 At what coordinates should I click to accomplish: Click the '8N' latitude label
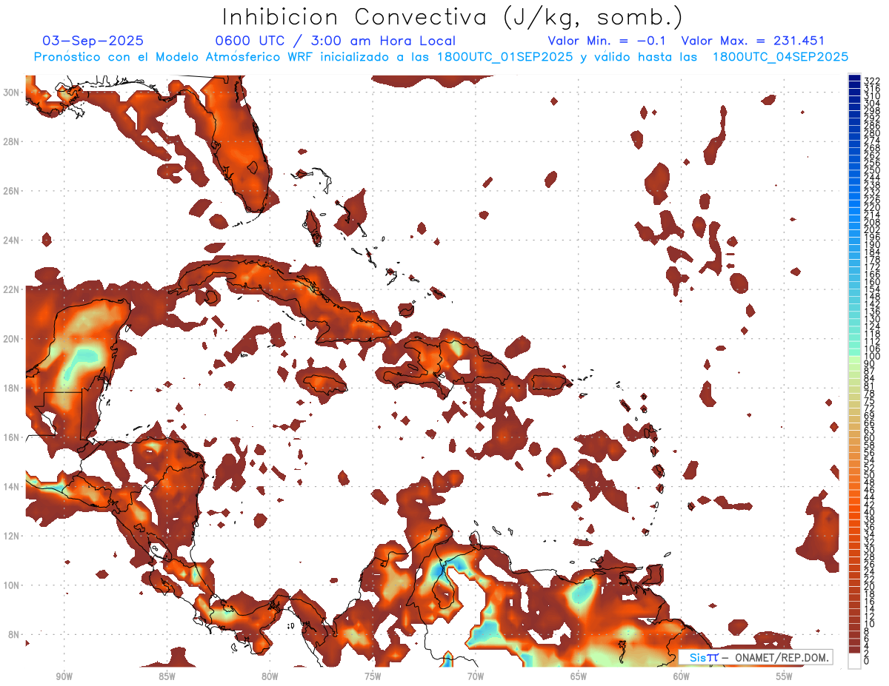13,635
